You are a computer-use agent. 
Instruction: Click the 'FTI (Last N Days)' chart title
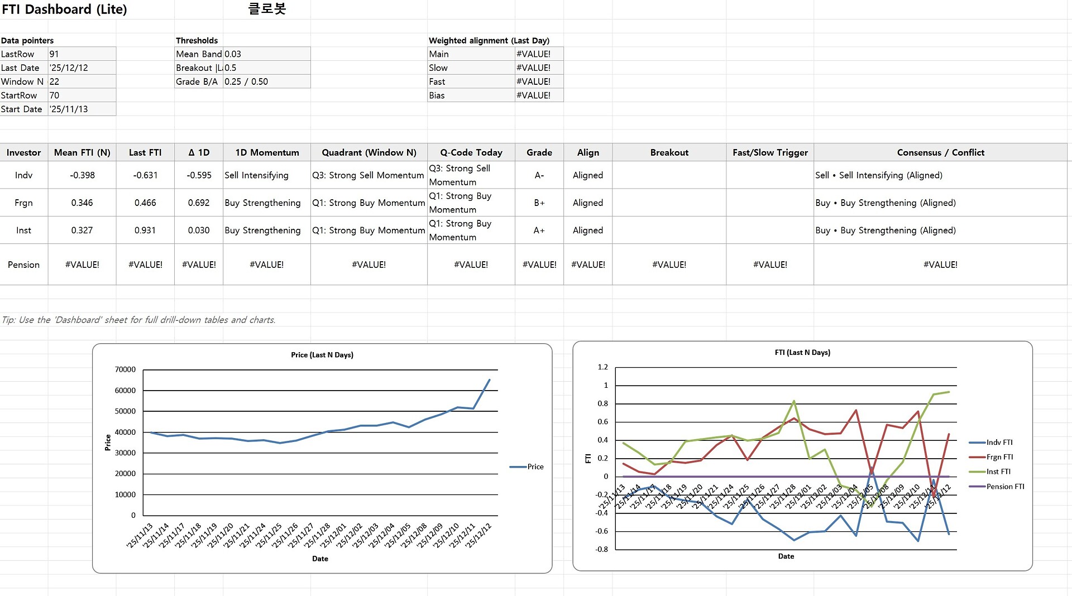coord(802,353)
